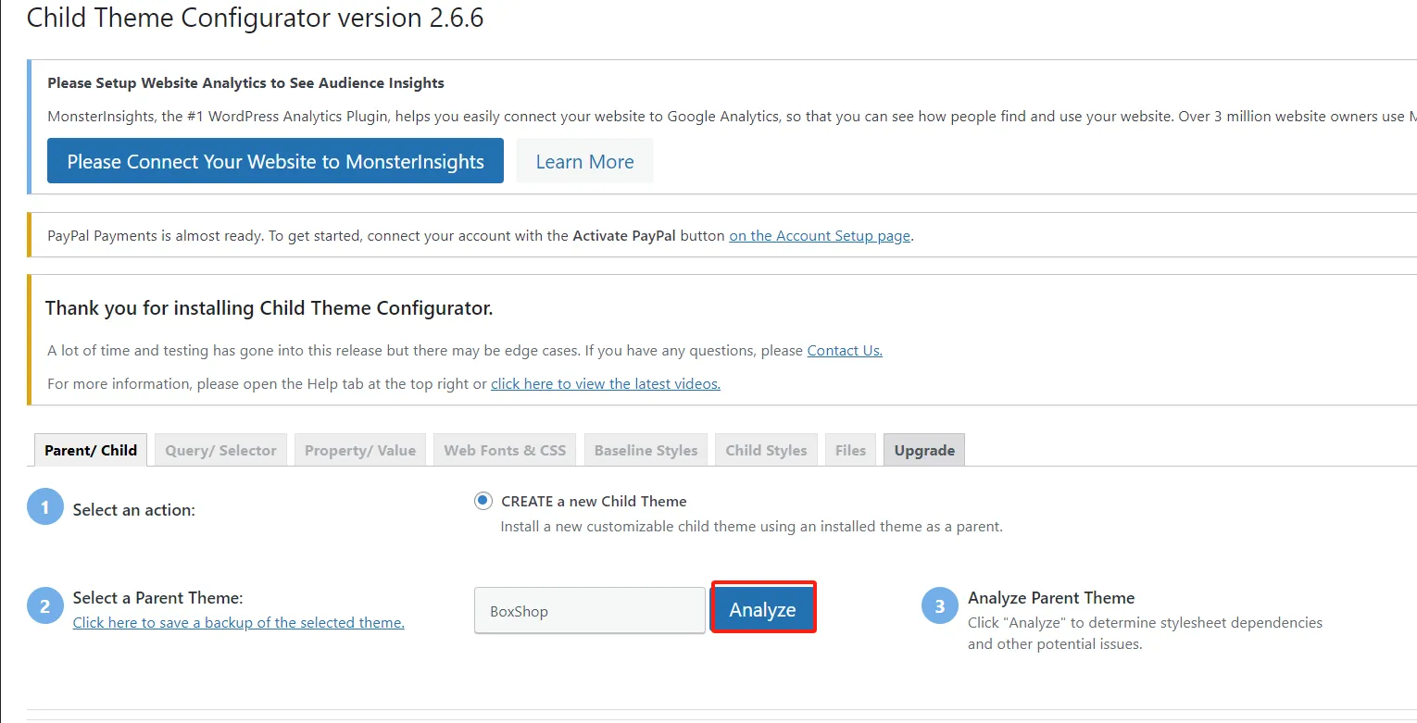Open the Property/ Value tab
1417x723 pixels.
pyautogui.click(x=359, y=450)
